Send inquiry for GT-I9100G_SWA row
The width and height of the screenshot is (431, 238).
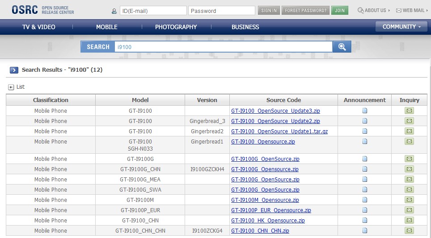[409, 189]
